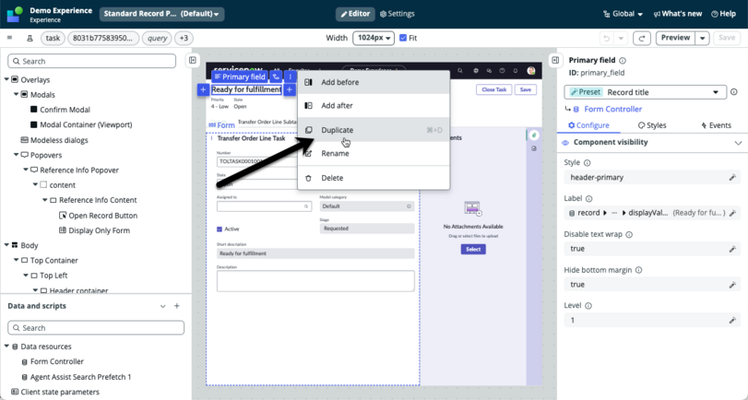
Task: Choose Duplicate from context menu
Action: (374, 130)
